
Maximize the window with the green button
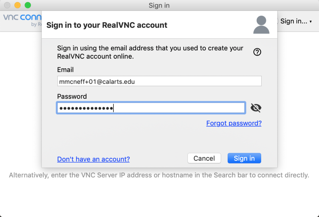click(x=28, y=5)
